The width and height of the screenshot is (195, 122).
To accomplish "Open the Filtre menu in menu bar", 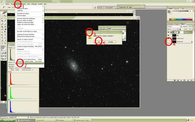I will click(x=29, y=4).
